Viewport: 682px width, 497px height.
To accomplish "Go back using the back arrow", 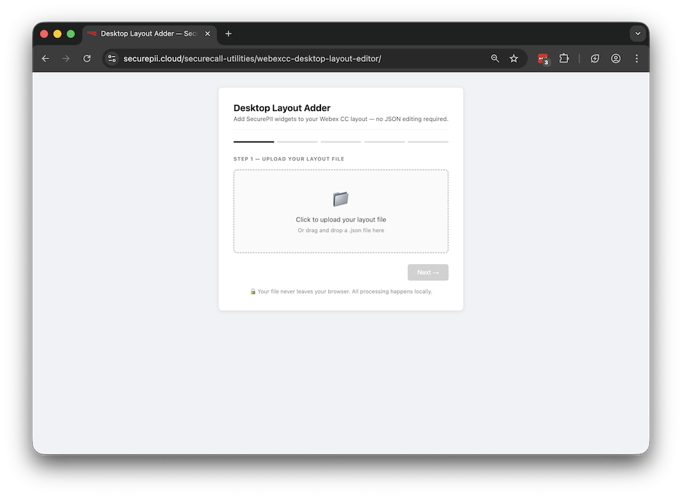I will click(x=45, y=59).
